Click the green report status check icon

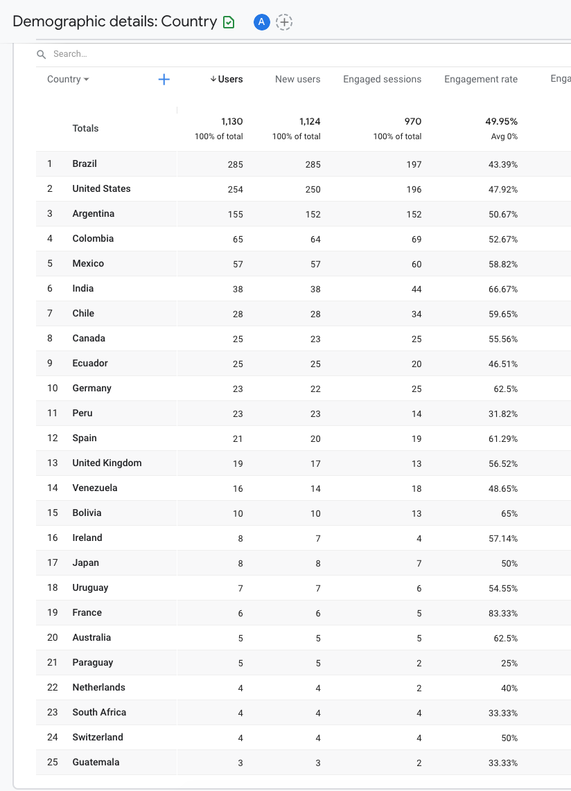[229, 22]
